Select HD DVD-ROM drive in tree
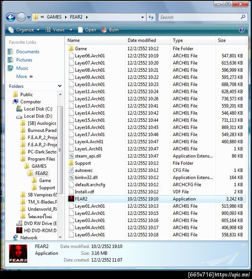Screen dimensions: 252x279 (x=40, y=230)
